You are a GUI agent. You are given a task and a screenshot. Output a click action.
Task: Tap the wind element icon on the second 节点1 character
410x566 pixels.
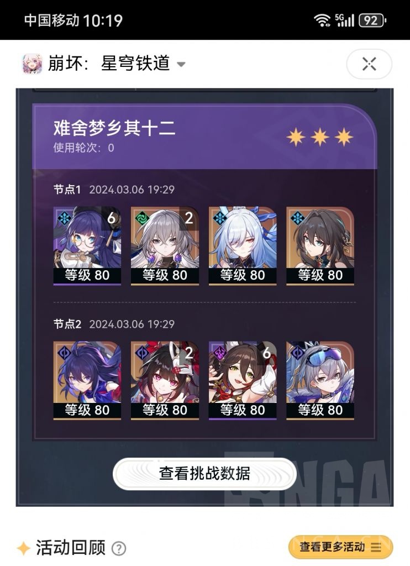pyautogui.click(x=142, y=218)
